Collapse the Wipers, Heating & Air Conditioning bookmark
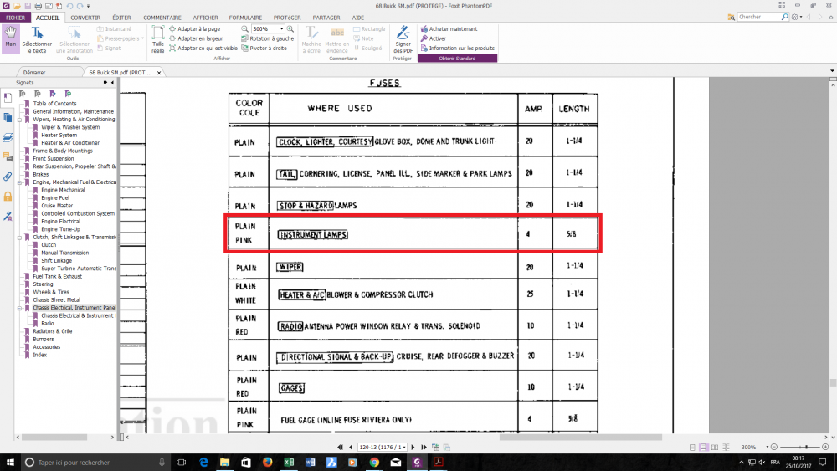This screenshot has width=837, height=471. click(x=21, y=120)
